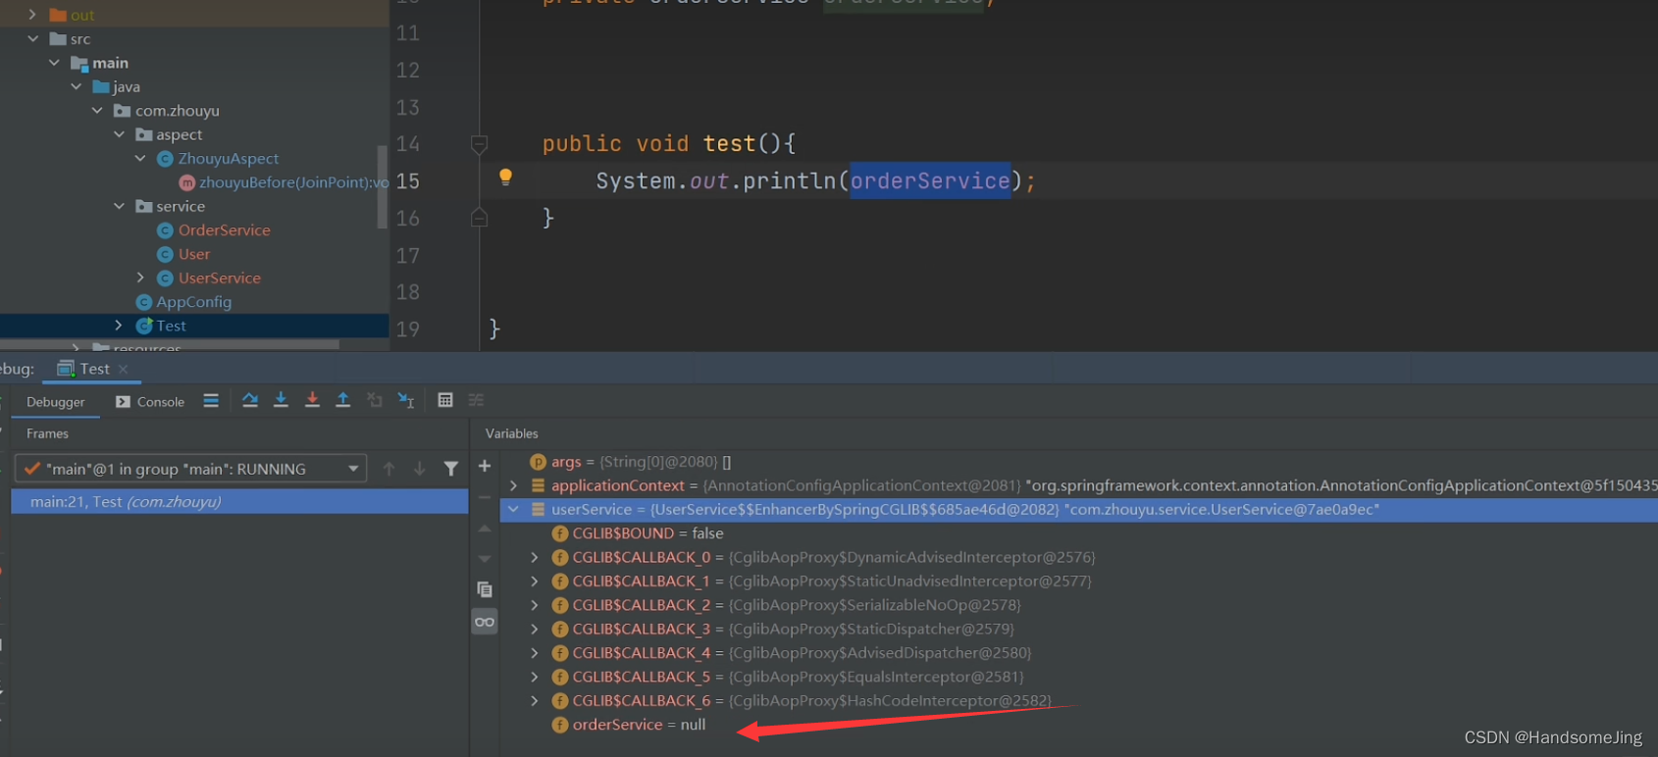Click the Step Into icon

281,400
